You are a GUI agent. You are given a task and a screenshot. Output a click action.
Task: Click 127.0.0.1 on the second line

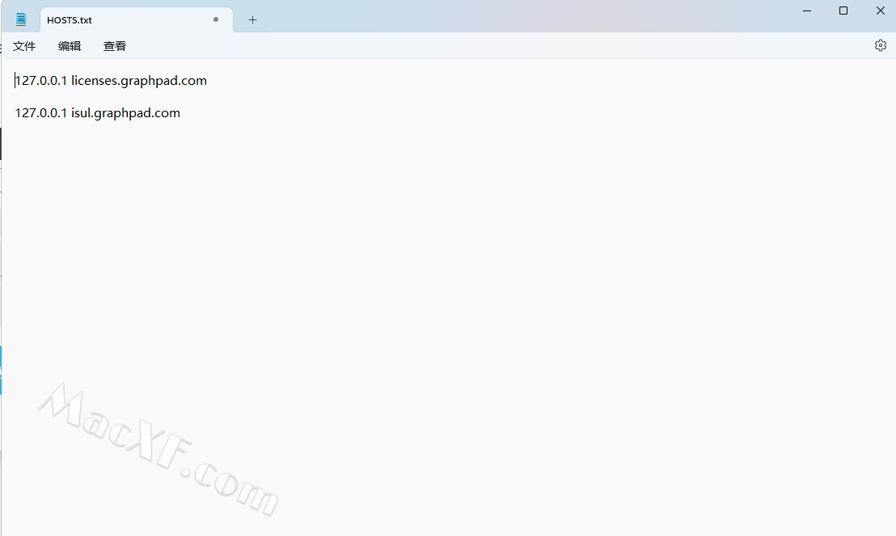[40, 113]
